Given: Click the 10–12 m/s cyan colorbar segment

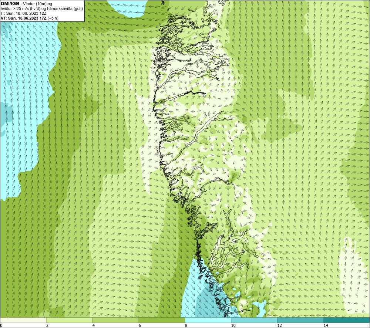Looking at the screenshot, I should click(255, 320).
